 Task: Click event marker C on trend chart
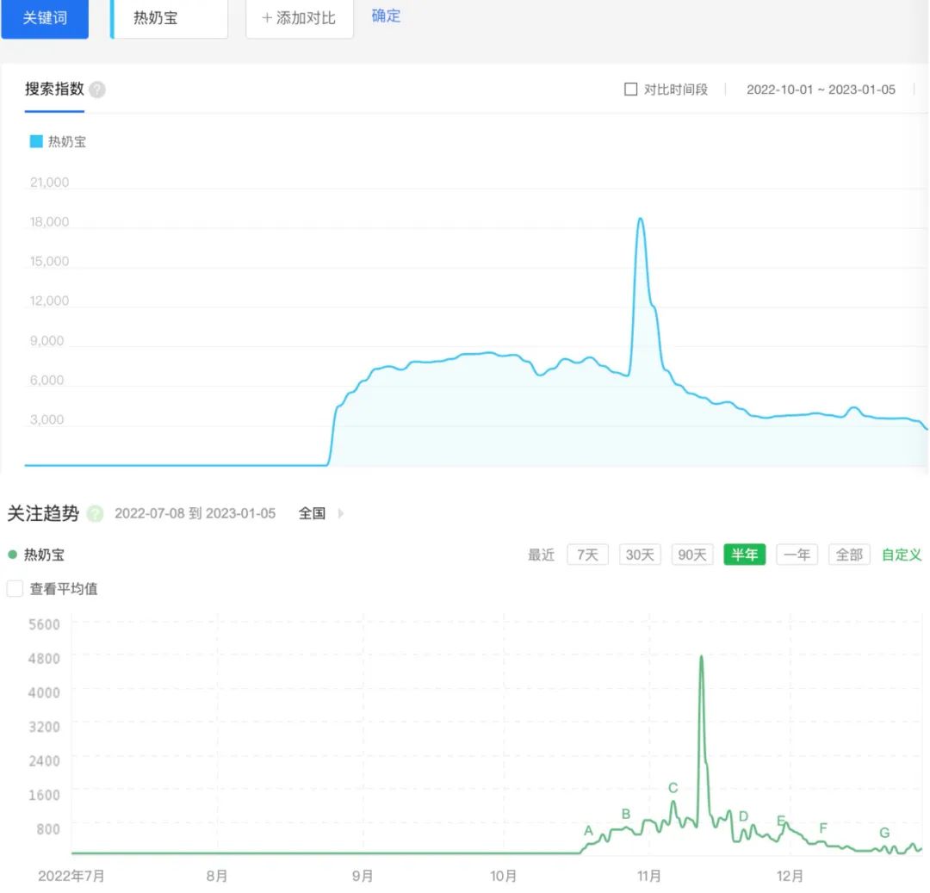pyautogui.click(x=673, y=788)
